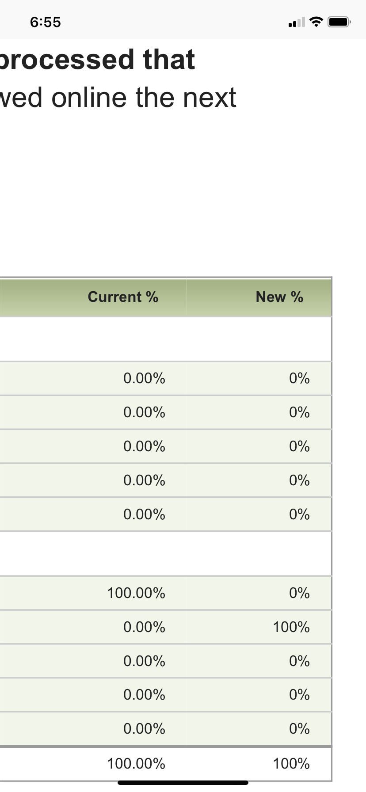This screenshot has width=366, height=792.
Task: Click the total New % 100% at bottom
Action: [291, 763]
